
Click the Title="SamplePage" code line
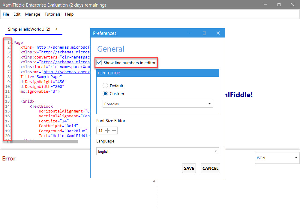41,77
